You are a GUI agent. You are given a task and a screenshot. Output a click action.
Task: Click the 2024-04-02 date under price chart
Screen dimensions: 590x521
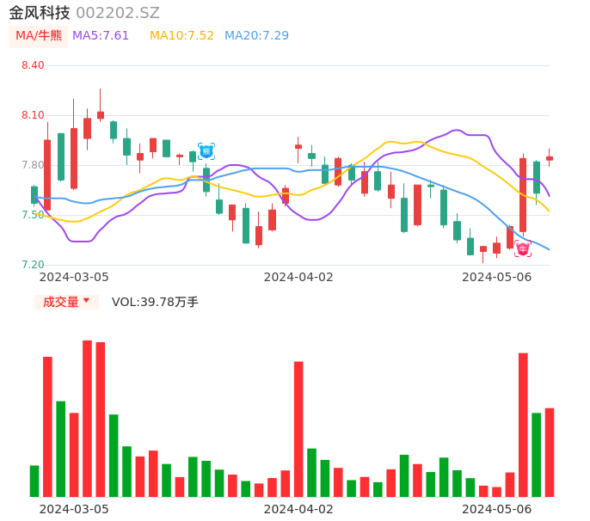pos(298,277)
